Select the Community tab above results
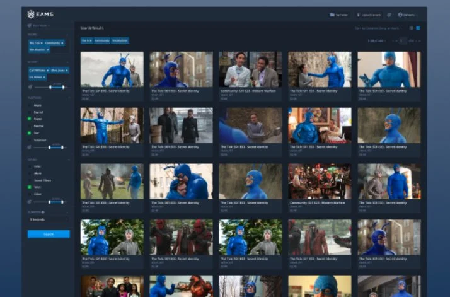 click(102, 40)
